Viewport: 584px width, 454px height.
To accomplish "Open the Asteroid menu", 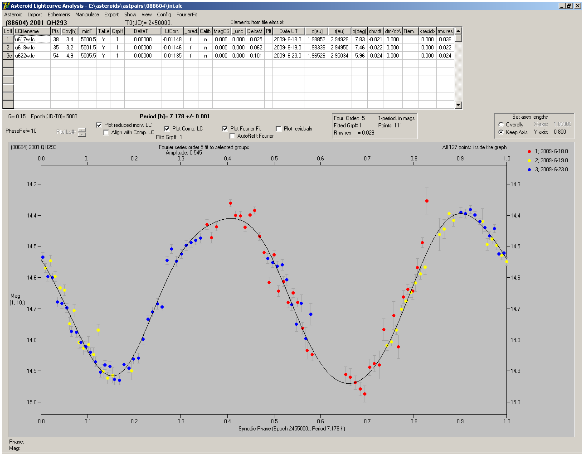I will 13,14.
